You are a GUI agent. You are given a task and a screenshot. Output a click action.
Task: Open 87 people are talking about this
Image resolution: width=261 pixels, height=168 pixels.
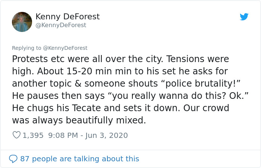[x=79, y=159]
